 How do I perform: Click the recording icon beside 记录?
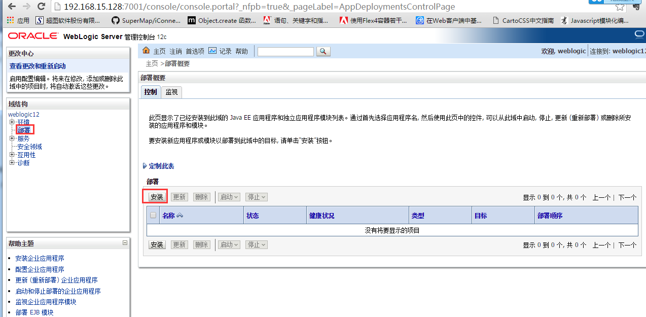[212, 51]
